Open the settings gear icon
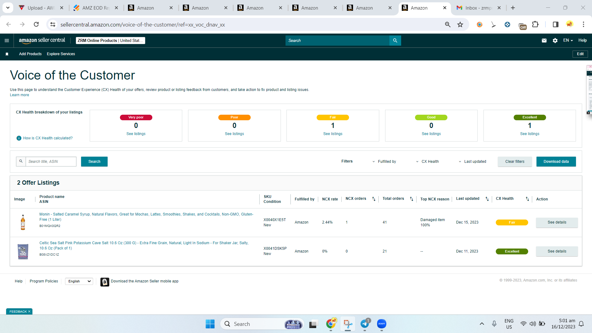The image size is (592, 333). (555, 40)
